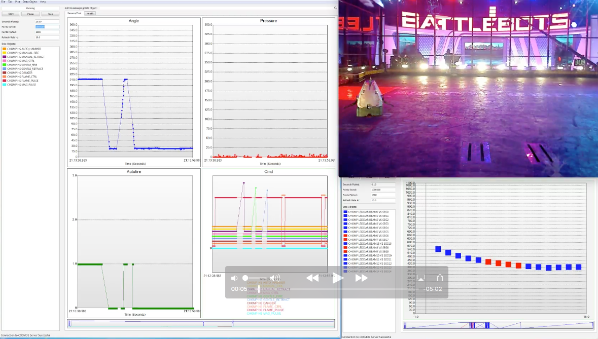This screenshot has width=598, height=339.
Task: Click the left window overview timeline bar
Action: (201, 324)
